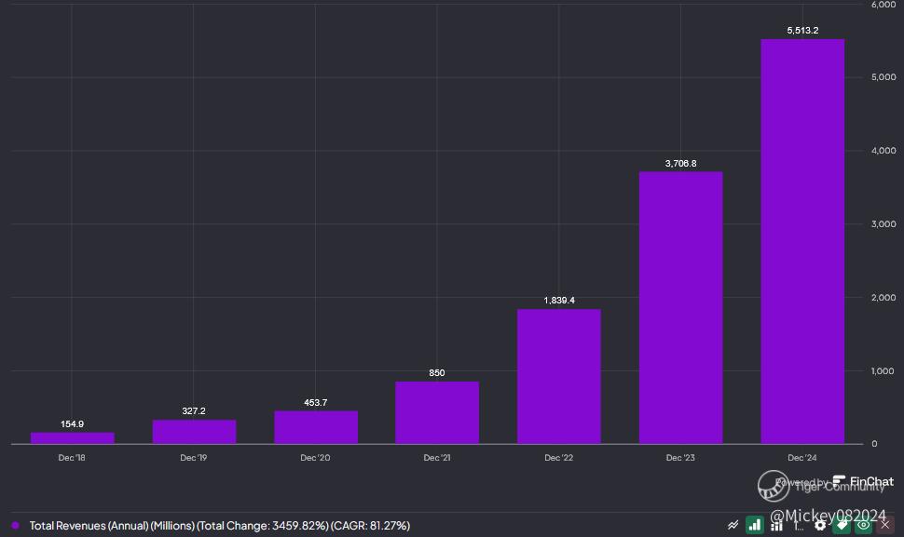Click the 5,000 y-axis tick label

[883, 77]
